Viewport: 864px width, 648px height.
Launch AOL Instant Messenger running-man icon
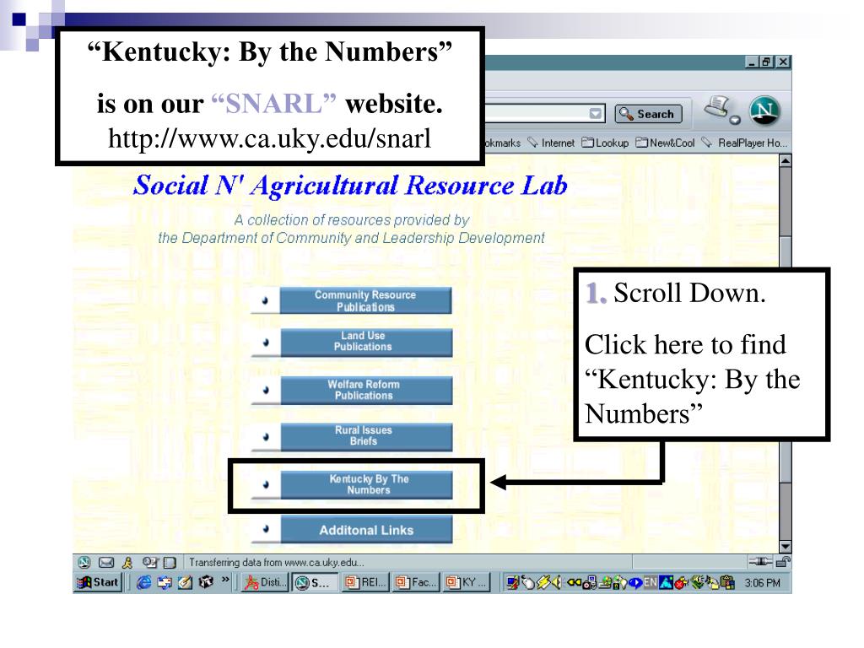tap(127, 562)
